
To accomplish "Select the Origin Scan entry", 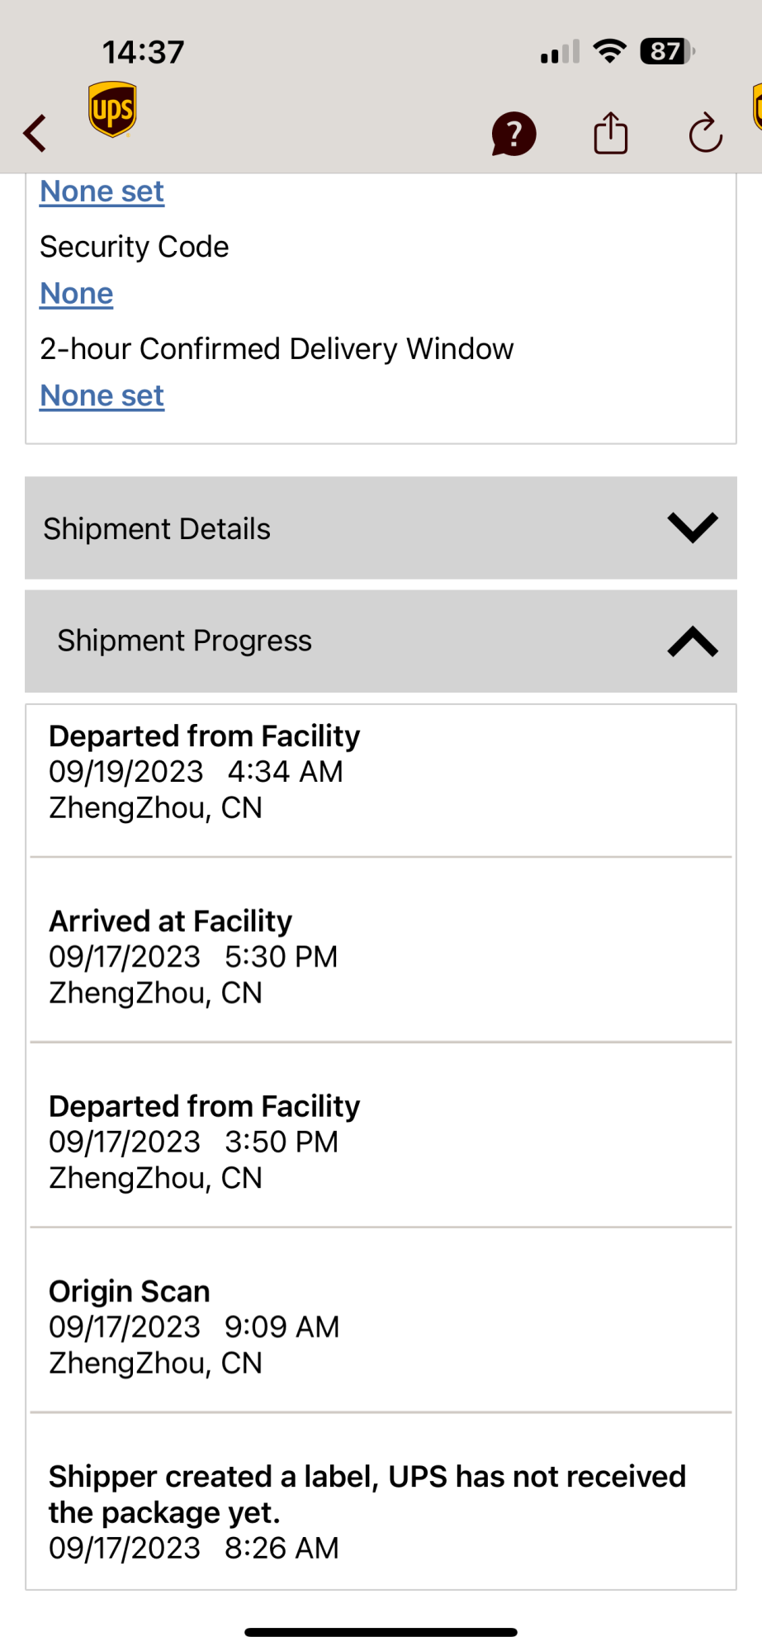I will click(381, 1327).
